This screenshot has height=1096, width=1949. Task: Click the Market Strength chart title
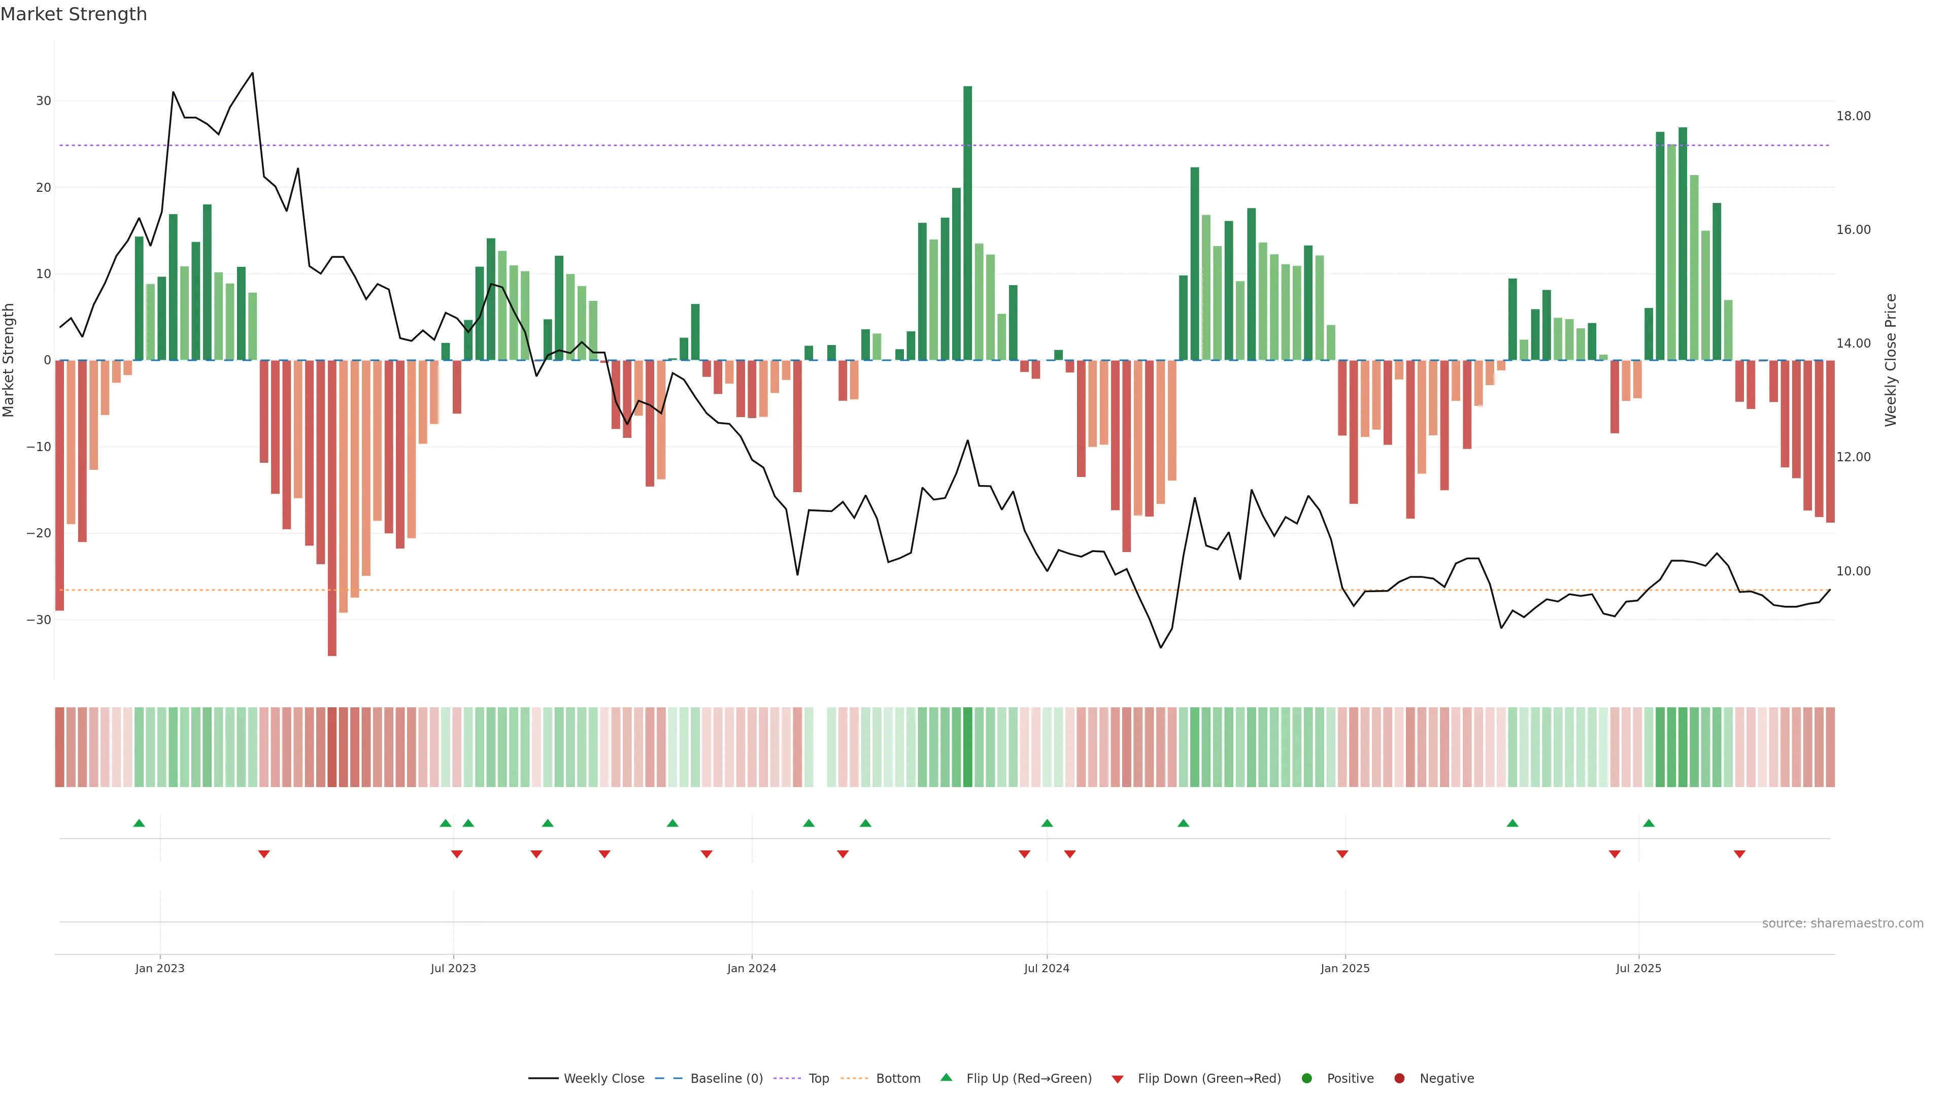point(74,14)
